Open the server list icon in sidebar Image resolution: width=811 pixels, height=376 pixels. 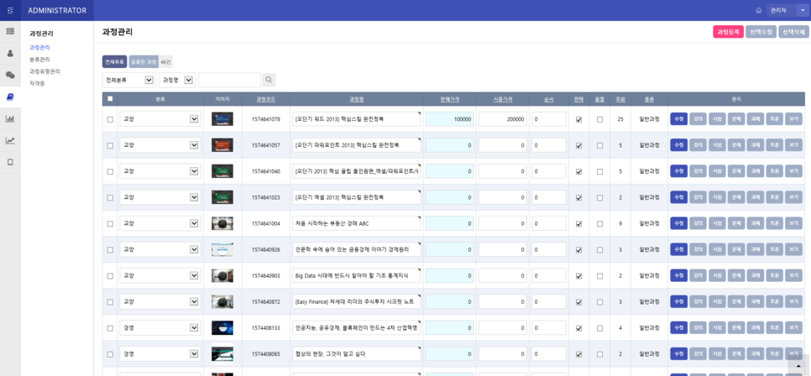(x=10, y=32)
